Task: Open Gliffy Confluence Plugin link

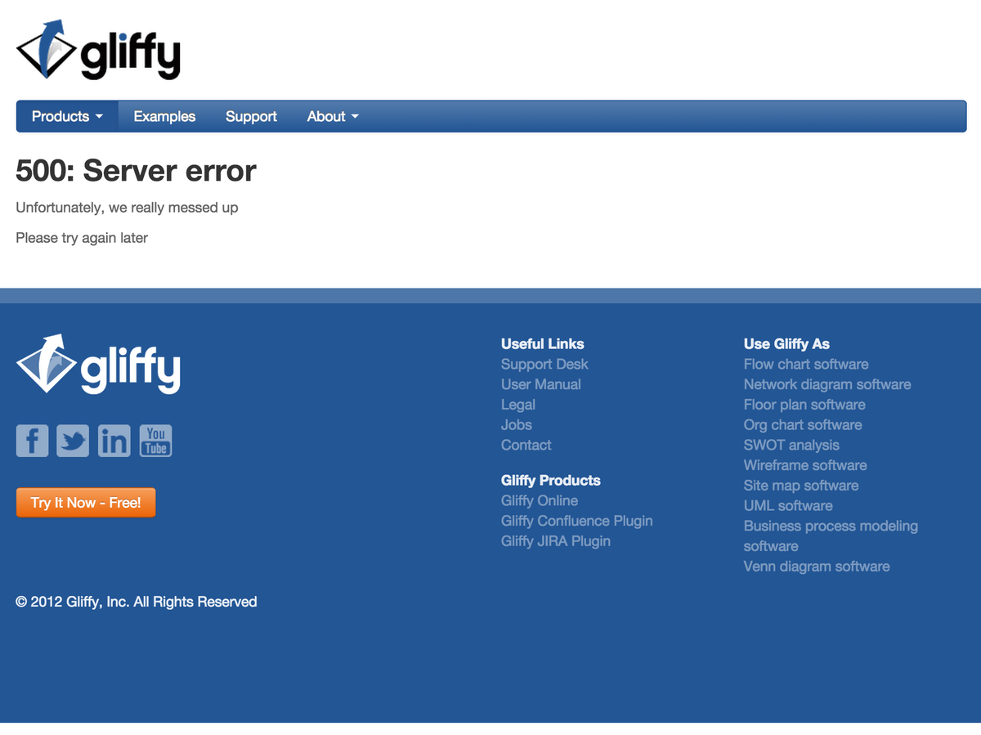Action: coord(577,521)
